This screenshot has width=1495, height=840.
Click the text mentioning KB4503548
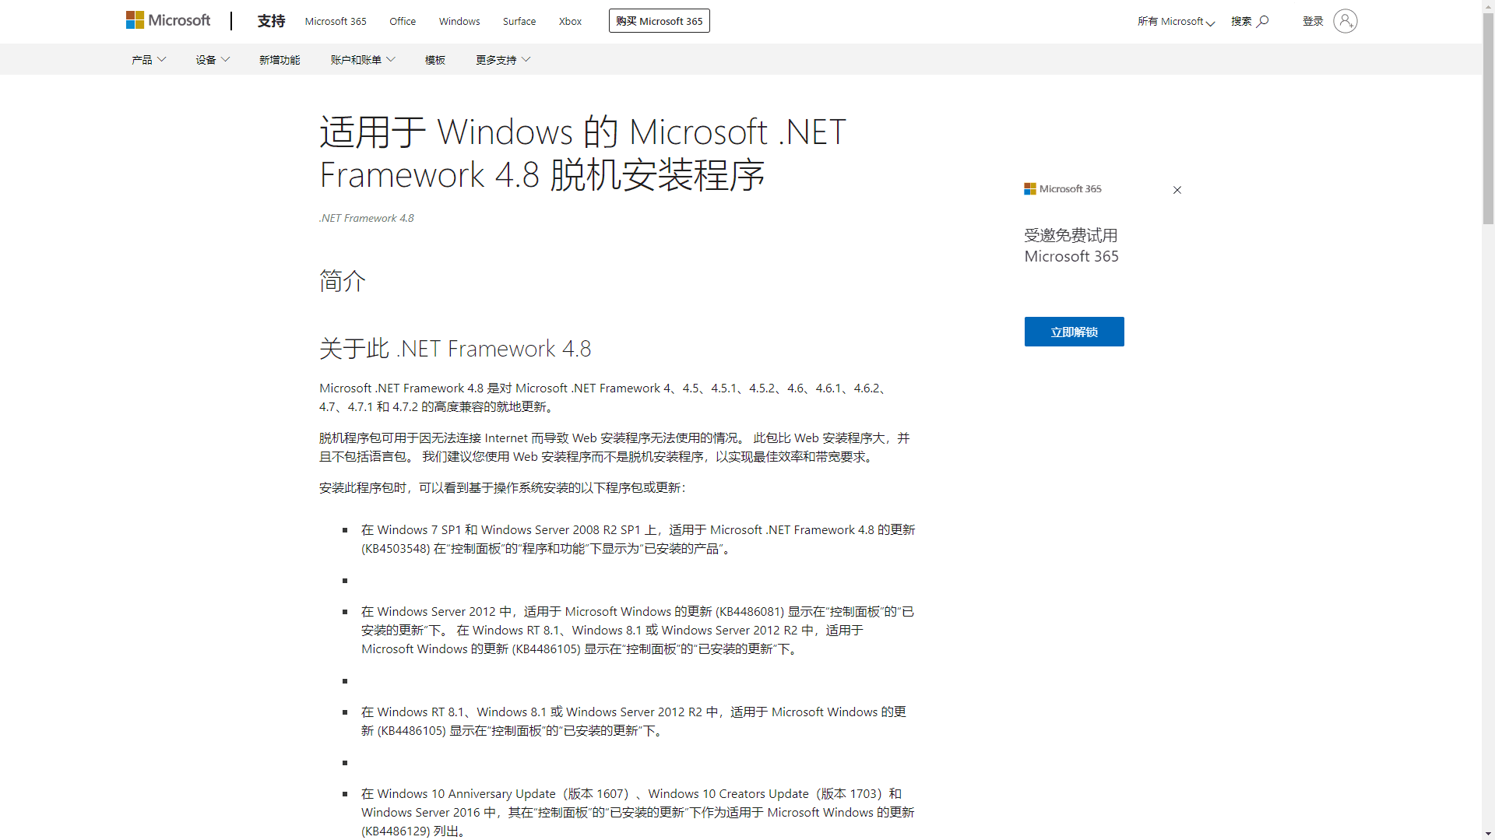pyautogui.click(x=638, y=539)
